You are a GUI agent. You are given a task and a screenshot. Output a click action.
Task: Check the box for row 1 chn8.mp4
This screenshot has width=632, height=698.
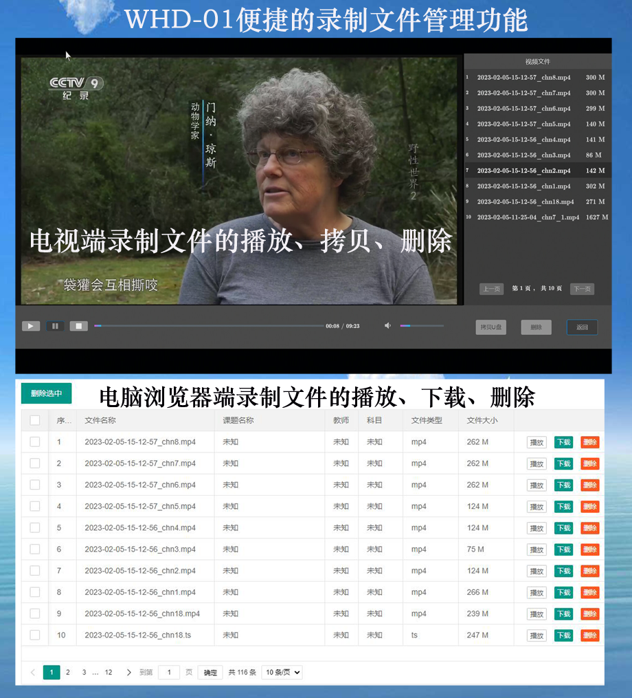tap(35, 442)
